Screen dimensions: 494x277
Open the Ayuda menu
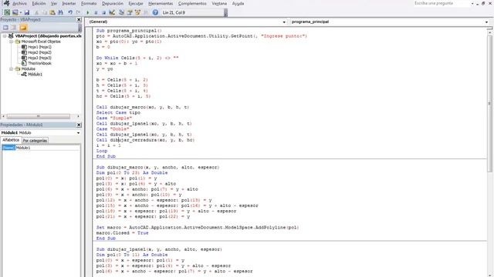tap(238, 3)
